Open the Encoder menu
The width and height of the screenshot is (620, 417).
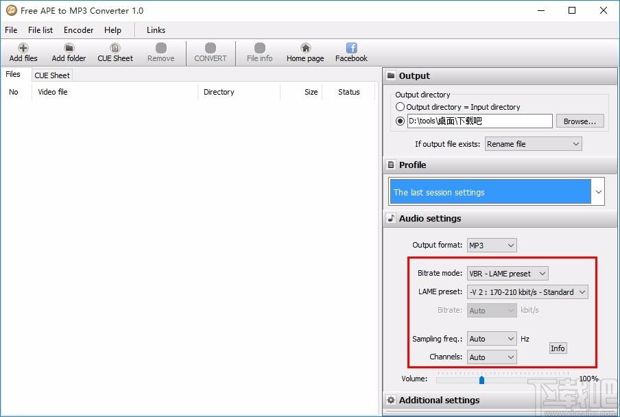click(78, 30)
